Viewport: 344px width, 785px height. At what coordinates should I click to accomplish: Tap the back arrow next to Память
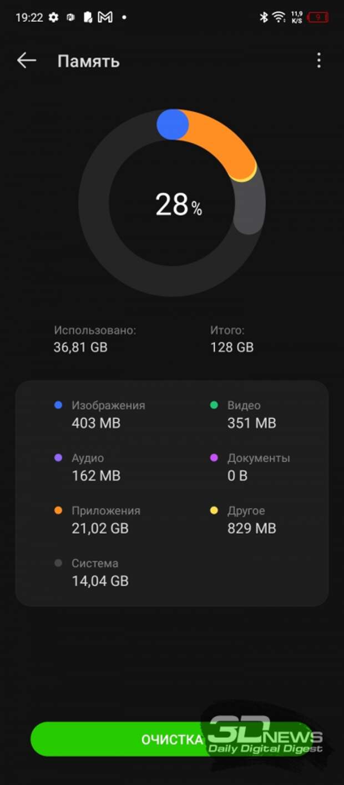26,61
